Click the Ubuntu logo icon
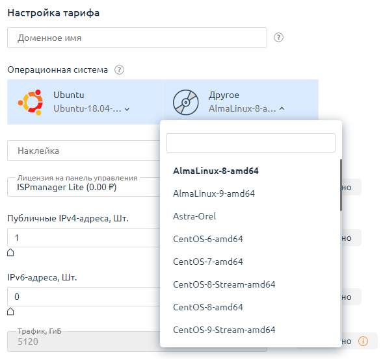The image size is (383, 359). [31, 102]
